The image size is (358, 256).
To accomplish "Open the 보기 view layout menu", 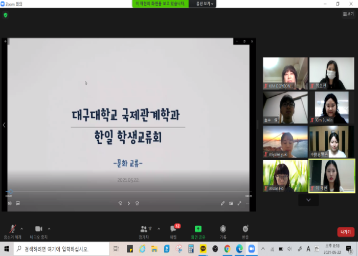I will (348, 14).
